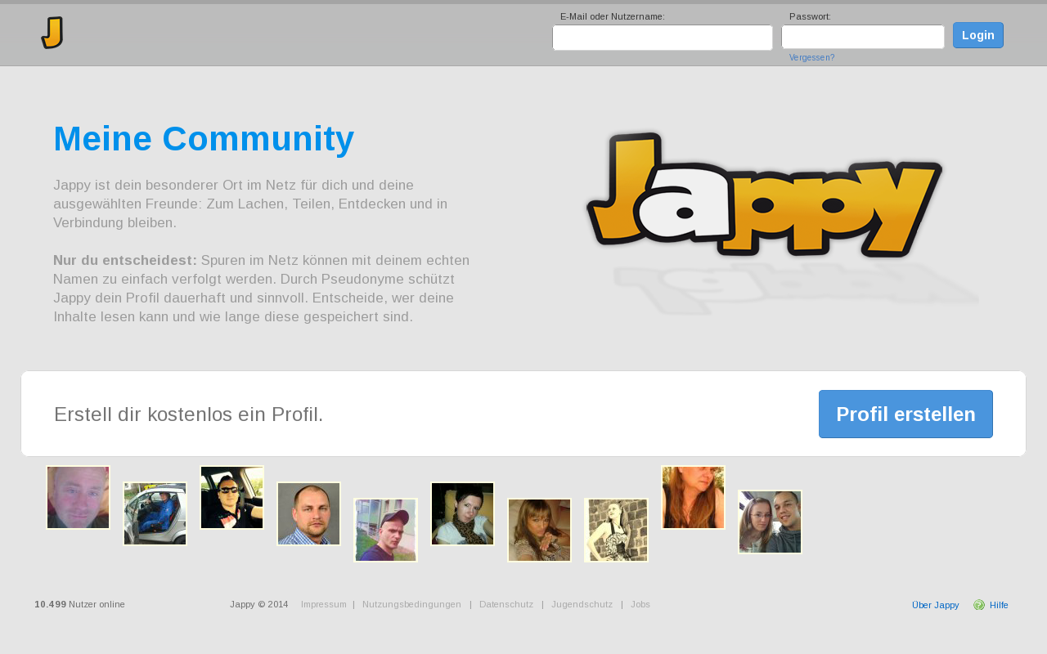Open the Datenschutz link
The height and width of the screenshot is (654, 1047).
pos(506,604)
